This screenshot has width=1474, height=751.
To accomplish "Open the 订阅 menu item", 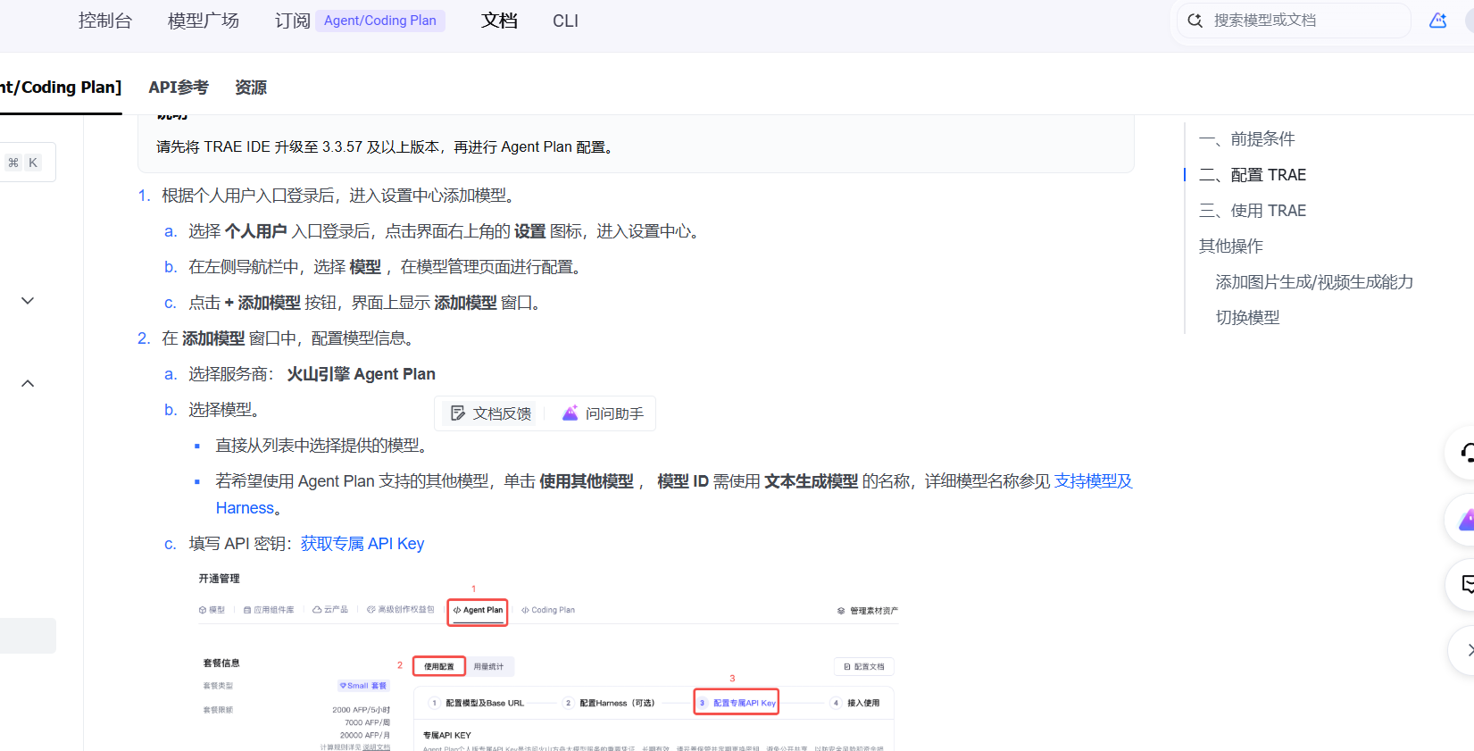I will (x=292, y=21).
